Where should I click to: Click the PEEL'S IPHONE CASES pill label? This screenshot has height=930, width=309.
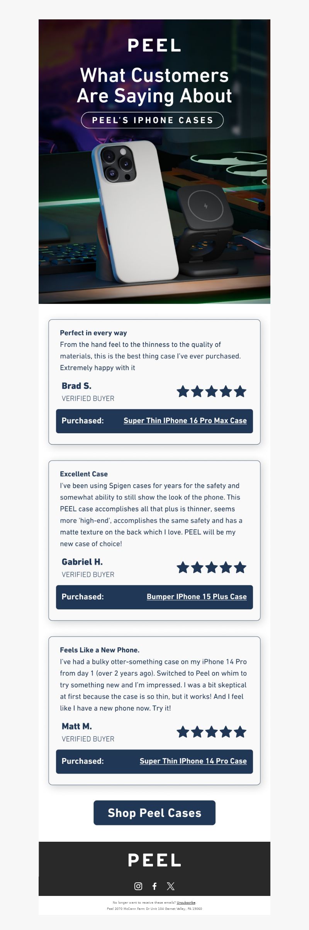click(x=152, y=120)
